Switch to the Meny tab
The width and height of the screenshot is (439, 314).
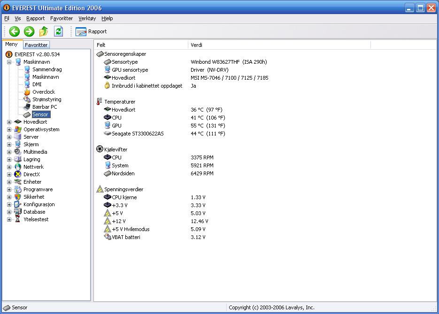point(11,44)
